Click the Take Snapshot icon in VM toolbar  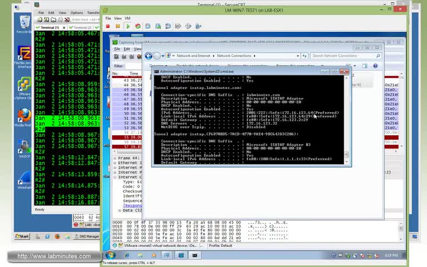(x=148, y=27)
